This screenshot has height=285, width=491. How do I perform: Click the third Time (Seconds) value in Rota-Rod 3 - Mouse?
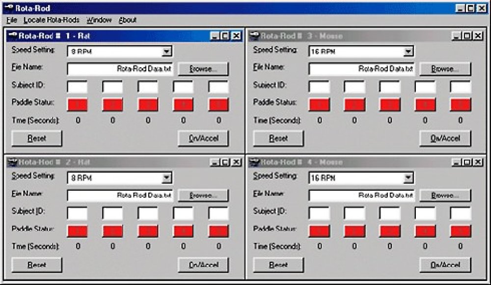coord(389,120)
